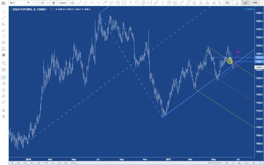
Task: Hide all drawing tools with eye icon
Action: [4, 96]
